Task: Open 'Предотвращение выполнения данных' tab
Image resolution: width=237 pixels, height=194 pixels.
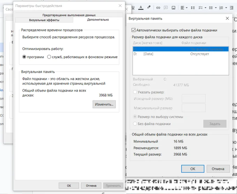Action: click(69, 15)
